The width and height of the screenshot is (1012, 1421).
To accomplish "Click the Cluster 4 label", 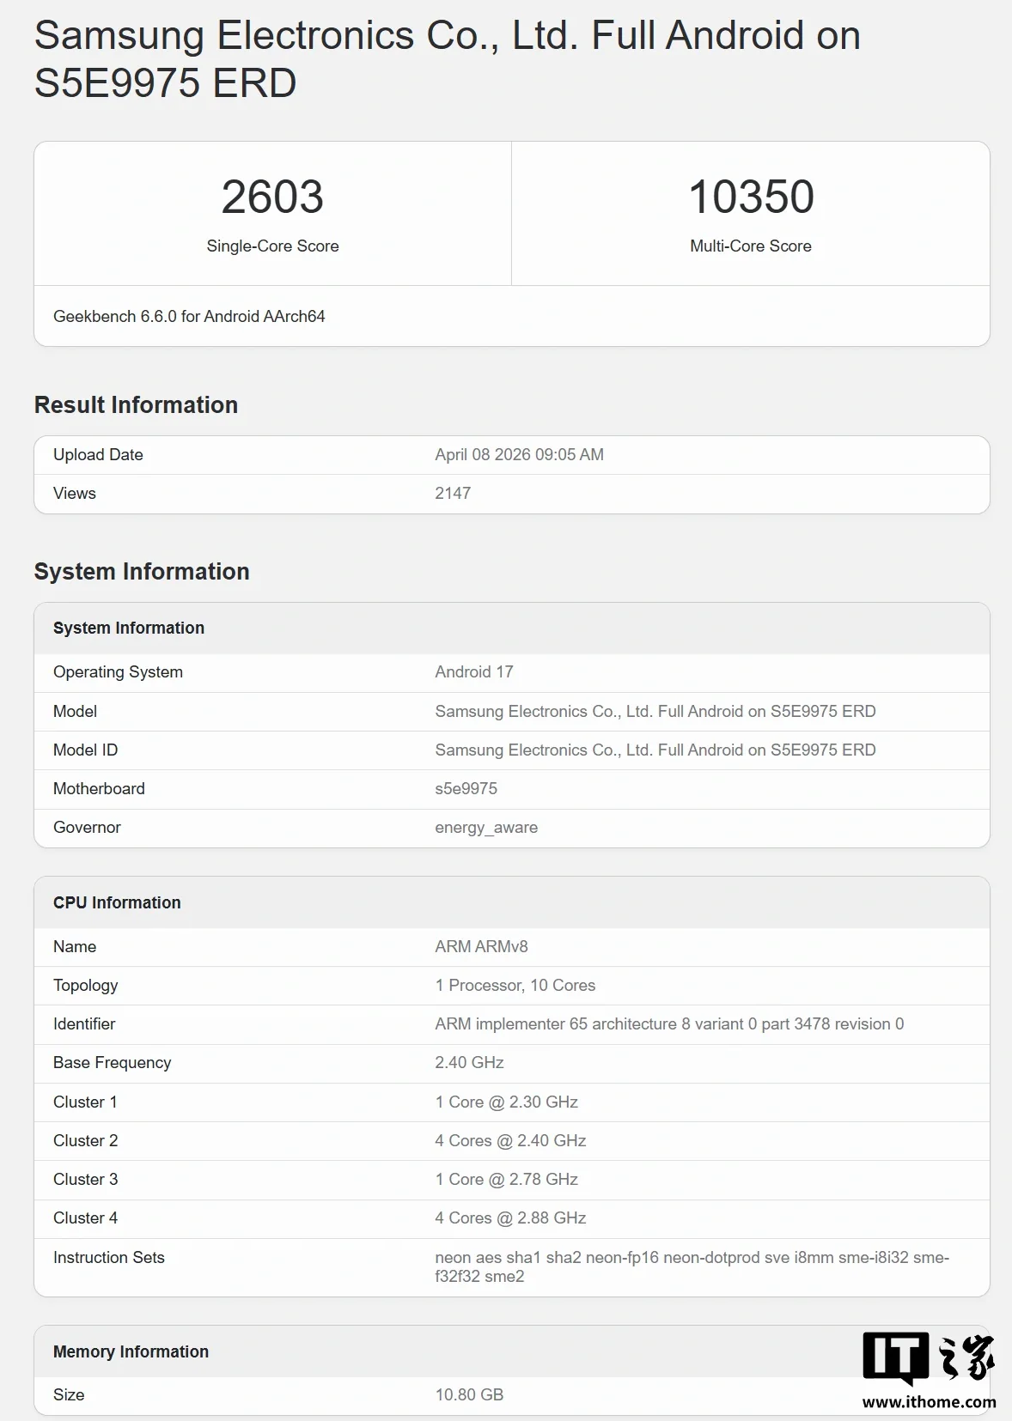I will (x=85, y=1218).
